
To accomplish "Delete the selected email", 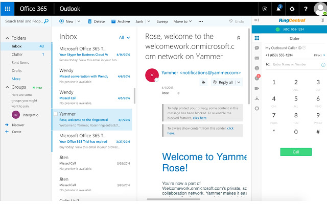I will (97, 21).
